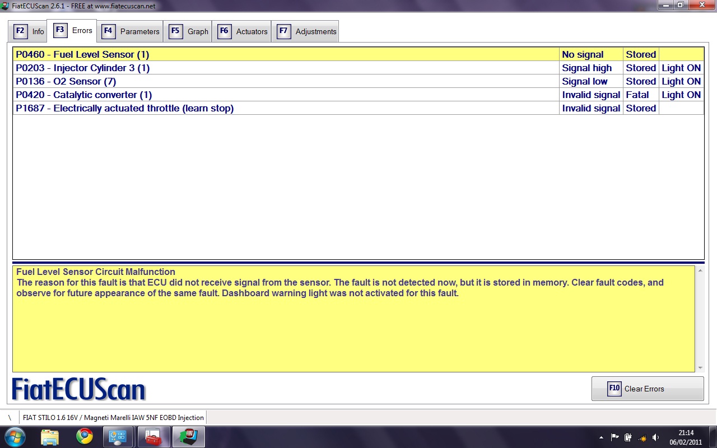Click the description panel scrollbar down arrow
The width and height of the screenshot is (717, 448).
coord(700,368)
